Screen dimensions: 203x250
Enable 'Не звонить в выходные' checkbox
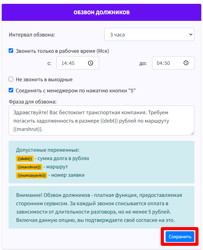(x=11, y=79)
